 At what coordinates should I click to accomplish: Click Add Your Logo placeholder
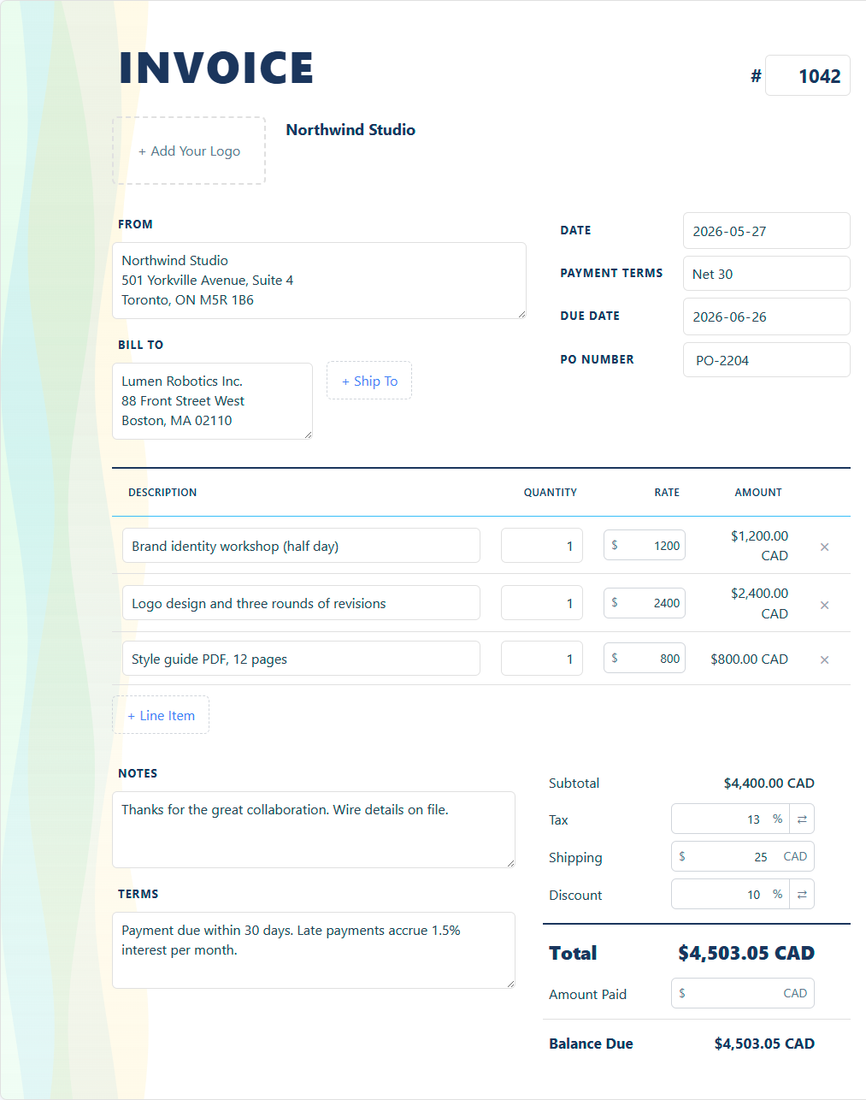point(189,151)
